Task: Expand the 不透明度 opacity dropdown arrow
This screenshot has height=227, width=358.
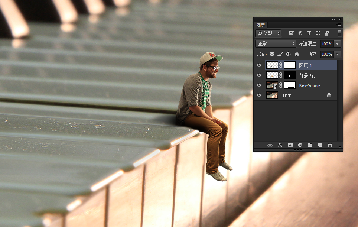Action: click(x=337, y=44)
